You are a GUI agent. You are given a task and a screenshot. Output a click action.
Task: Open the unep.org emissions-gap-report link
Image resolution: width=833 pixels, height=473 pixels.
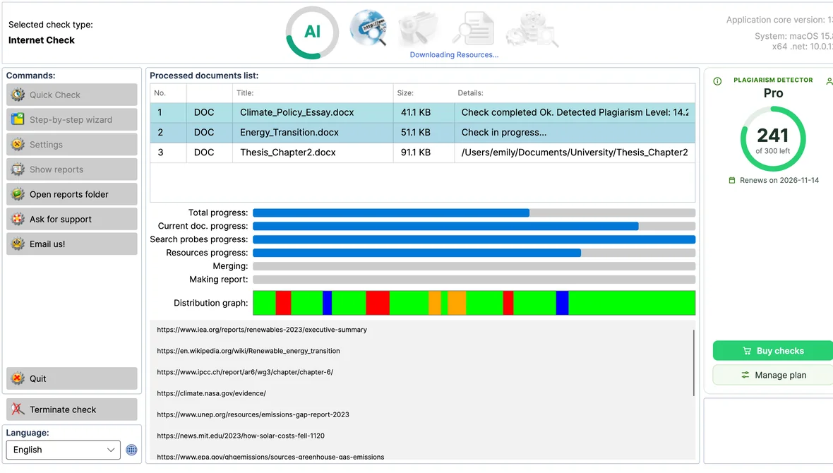pyautogui.click(x=253, y=415)
